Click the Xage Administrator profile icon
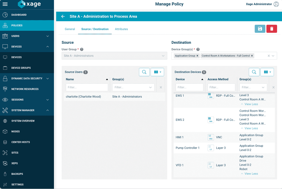The width and height of the screenshot is (282, 189). point(276,4)
